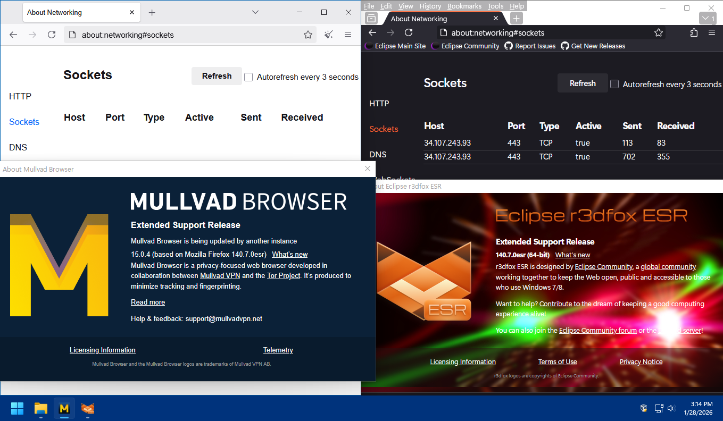Enable Autorefresh checkbox in Mullvad Browser window
The image size is (723, 421).
pos(248,77)
